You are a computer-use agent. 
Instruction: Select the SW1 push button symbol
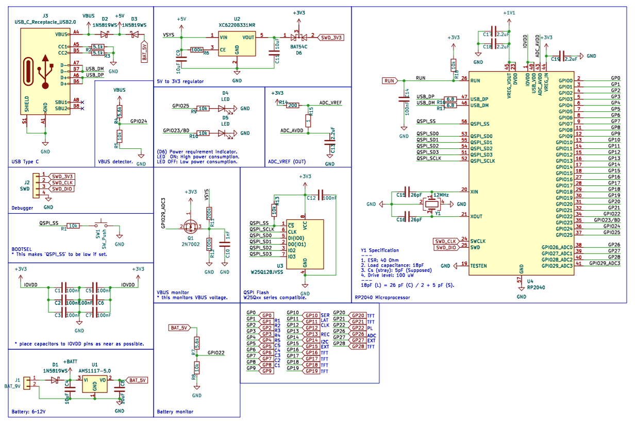coord(101,225)
